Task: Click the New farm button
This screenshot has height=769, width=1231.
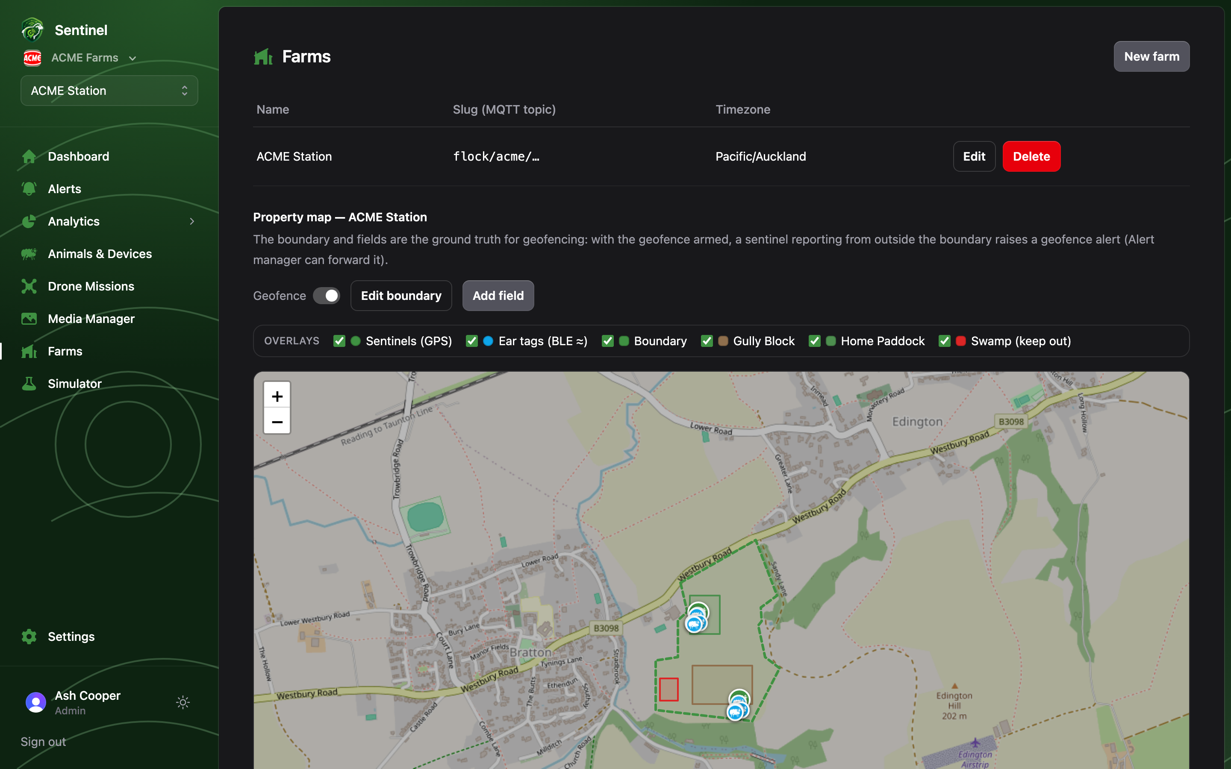Action: pyautogui.click(x=1151, y=56)
